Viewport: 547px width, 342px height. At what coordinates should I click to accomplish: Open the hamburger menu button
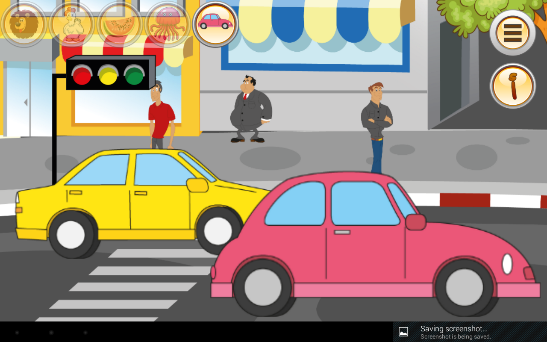click(x=512, y=33)
